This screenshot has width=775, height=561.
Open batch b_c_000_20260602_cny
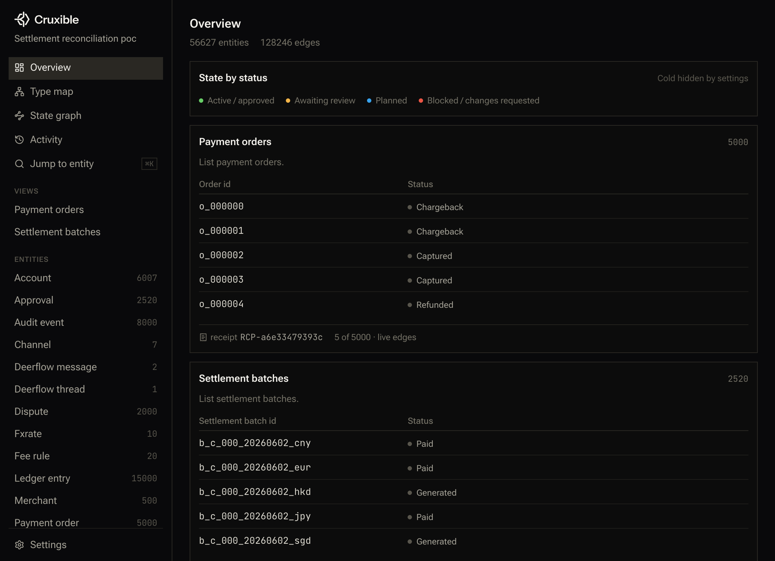point(474,443)
